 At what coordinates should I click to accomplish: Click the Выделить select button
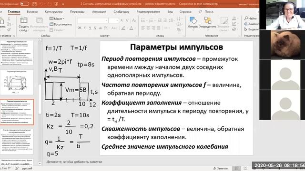click(x=252, y=29)
